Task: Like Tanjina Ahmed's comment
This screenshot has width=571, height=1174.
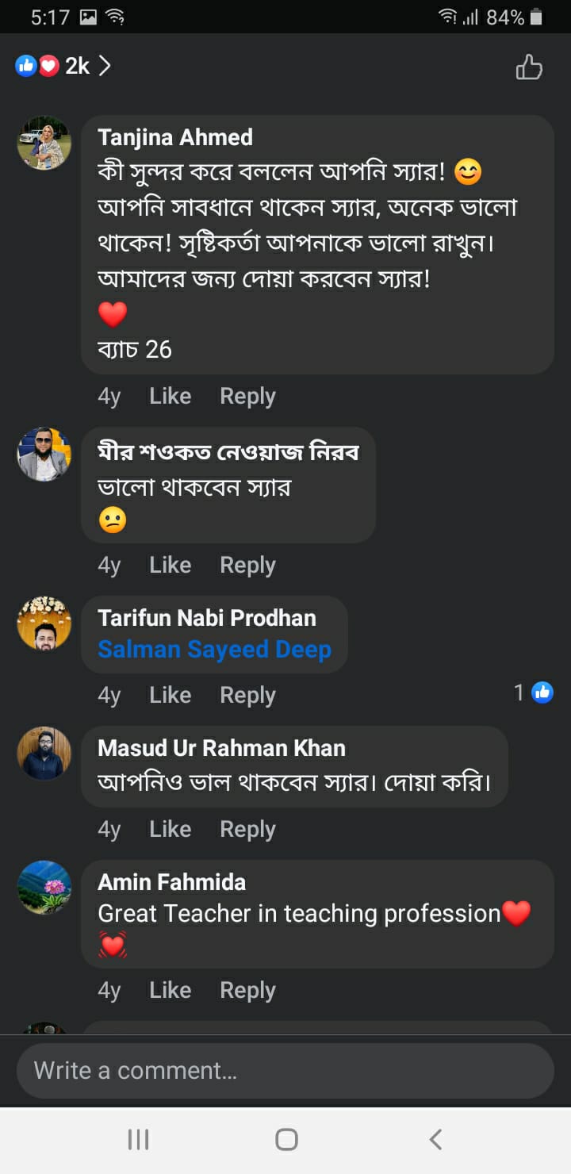Action: pos(170,396)
